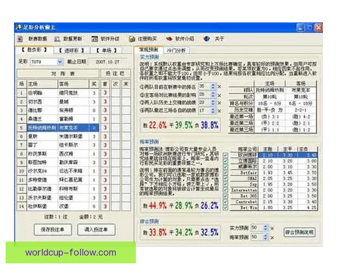
Task: Adjust 实力预测 weight spinner in 综合预测
Action: tap(266, 228)
